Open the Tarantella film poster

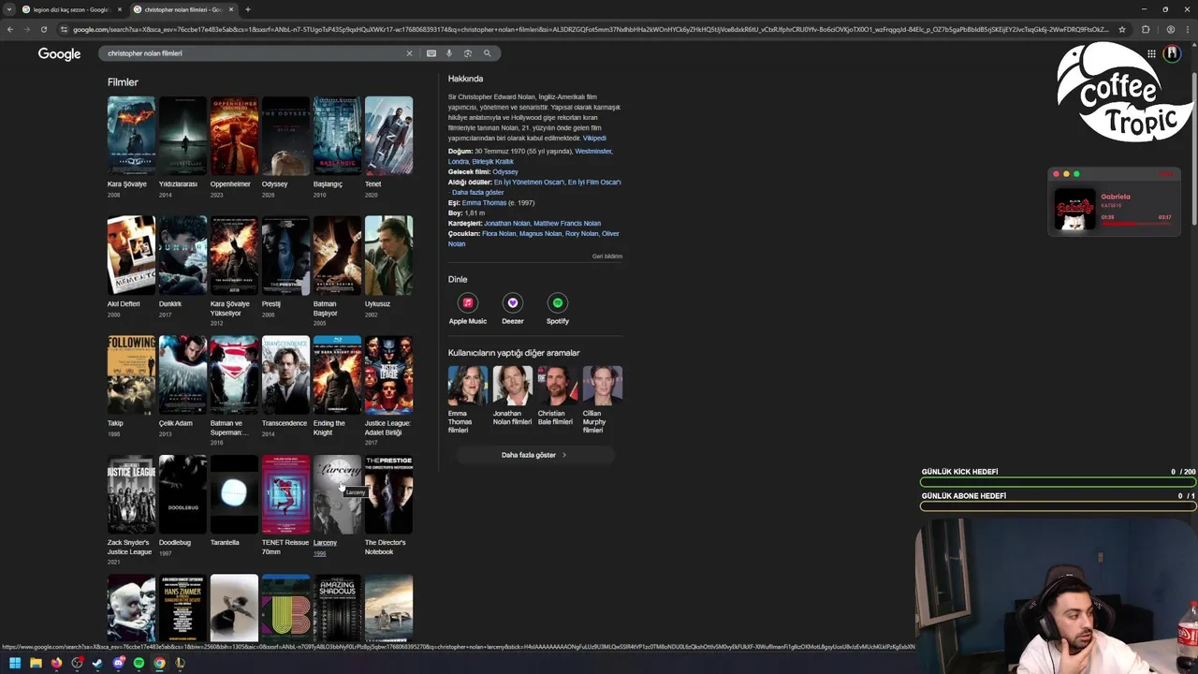click(234, 495)
